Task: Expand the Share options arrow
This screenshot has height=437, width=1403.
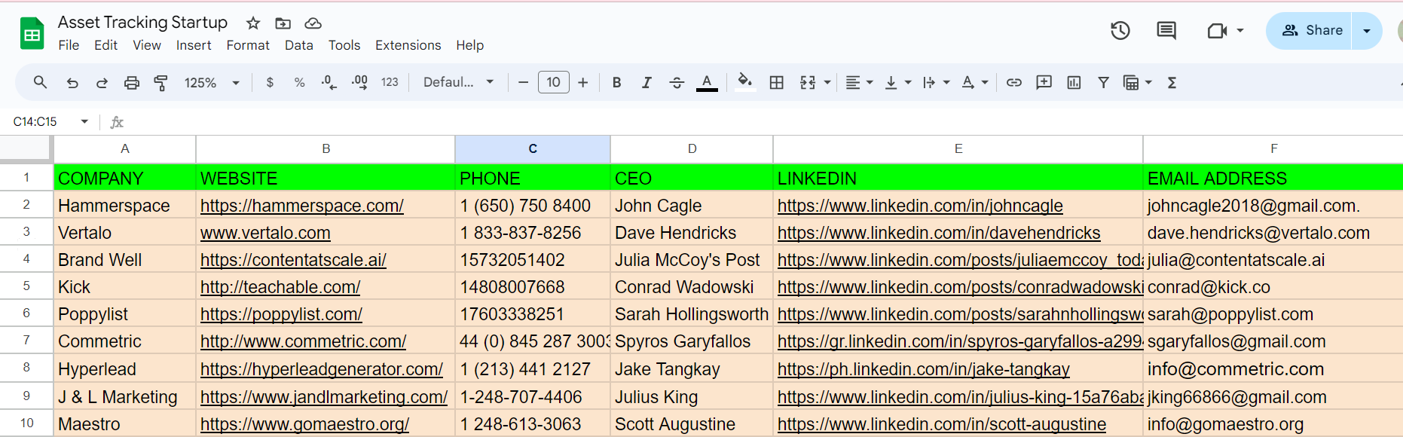Action: coord(1367,31)
